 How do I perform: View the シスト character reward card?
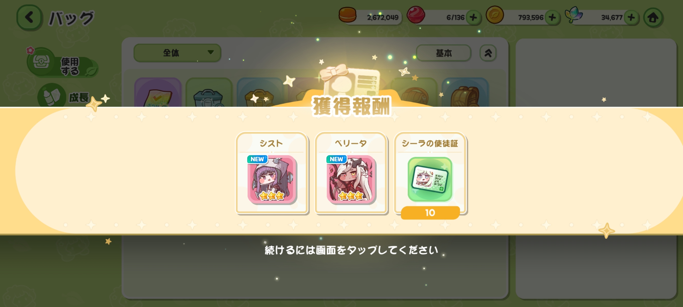(272, 173)
